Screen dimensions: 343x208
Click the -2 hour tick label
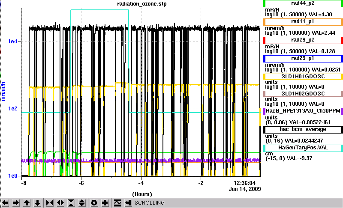[201, 183]
